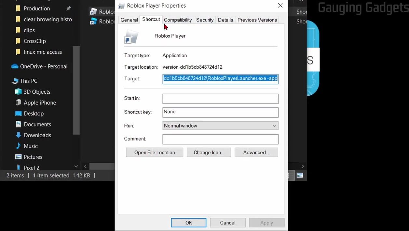Select the Desktop icon in Explorer sidebar
409x231 pixels.
point(19,114)
